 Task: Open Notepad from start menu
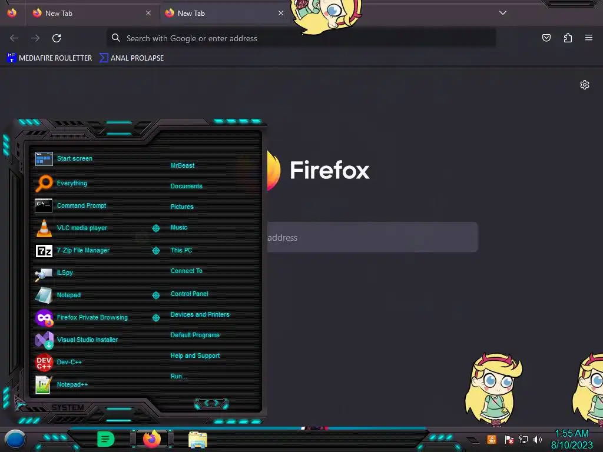coord(44,295)
